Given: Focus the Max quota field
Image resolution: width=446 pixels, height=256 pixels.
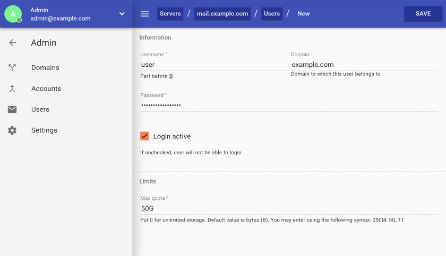Looking at the screenshot, I should 289,209.
